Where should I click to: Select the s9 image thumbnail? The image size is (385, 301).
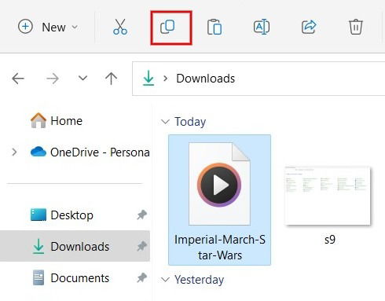(x=328, y=196)
